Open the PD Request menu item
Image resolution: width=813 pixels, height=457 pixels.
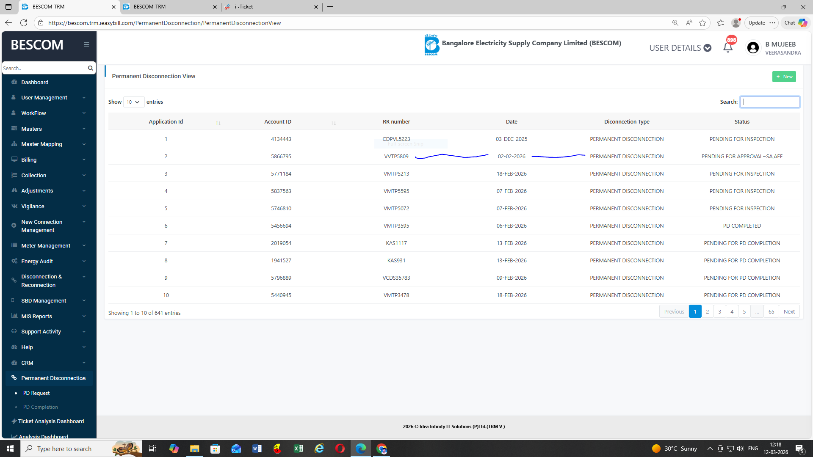tap(36, 393)
